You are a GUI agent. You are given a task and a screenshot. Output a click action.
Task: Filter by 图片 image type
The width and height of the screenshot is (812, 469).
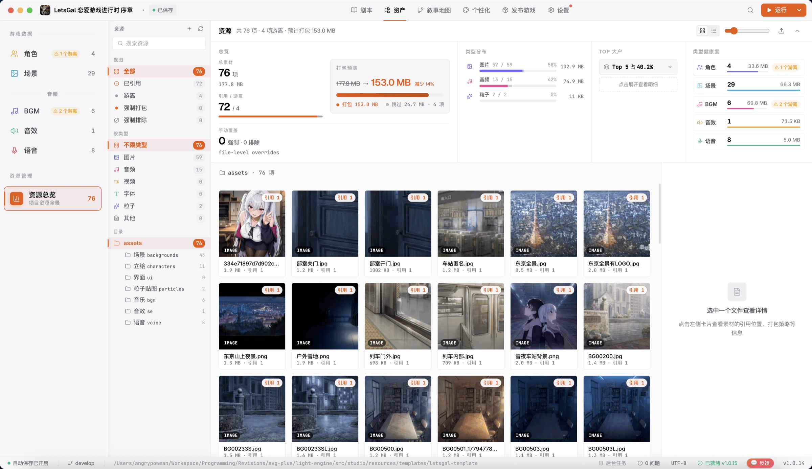tap(159, 157)
